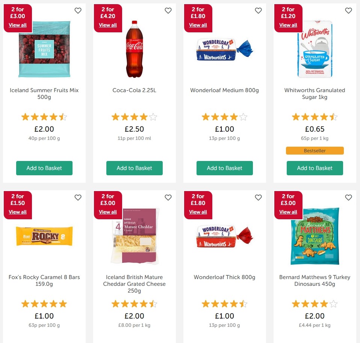Open View all for the 2 for £1.50 deal
Screen dimensions: 360x343
[x=18, y=212]
